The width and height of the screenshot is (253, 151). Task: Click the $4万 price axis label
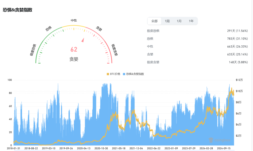[239, 125]
